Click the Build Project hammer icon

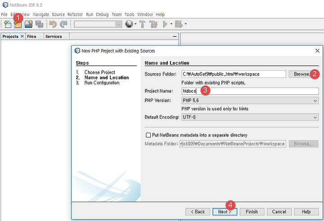click(x=142, y=24)
